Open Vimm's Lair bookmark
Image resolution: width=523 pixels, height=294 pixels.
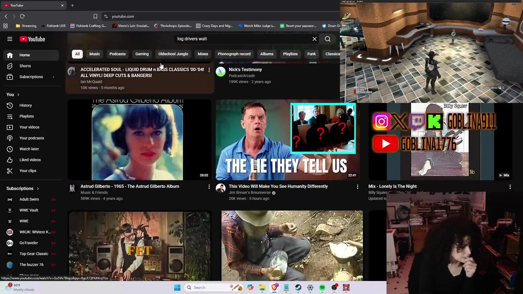pyautogui.click(x=131, y=26)
